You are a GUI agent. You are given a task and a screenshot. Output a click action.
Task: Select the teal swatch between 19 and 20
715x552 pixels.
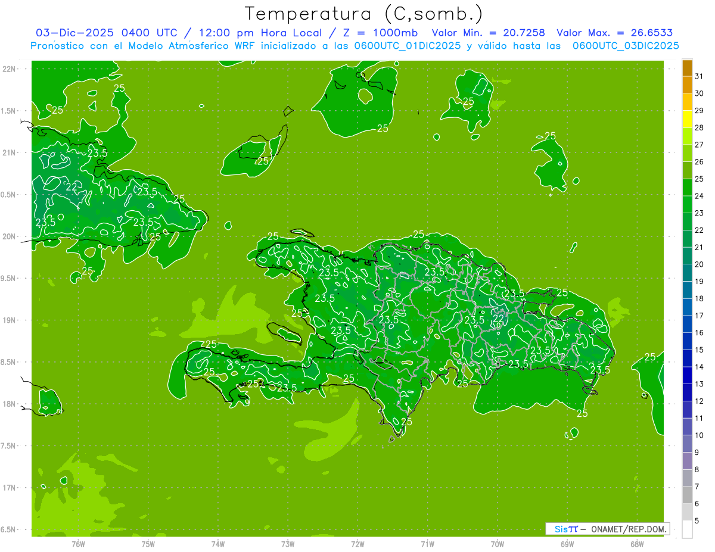point(687,273)
